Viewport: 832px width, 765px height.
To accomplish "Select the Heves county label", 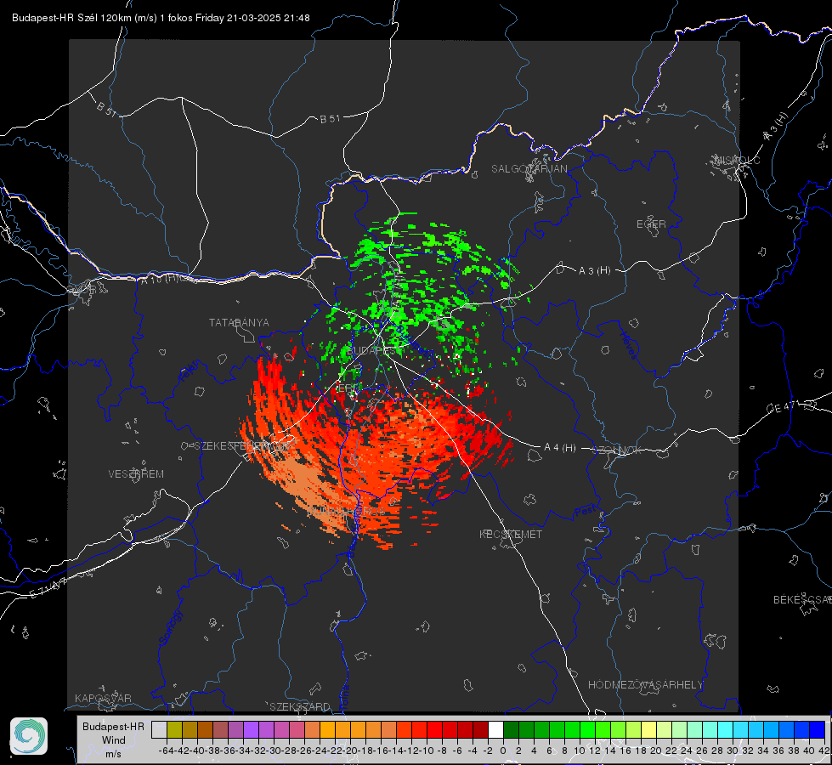I will click(x=628, y=346).
